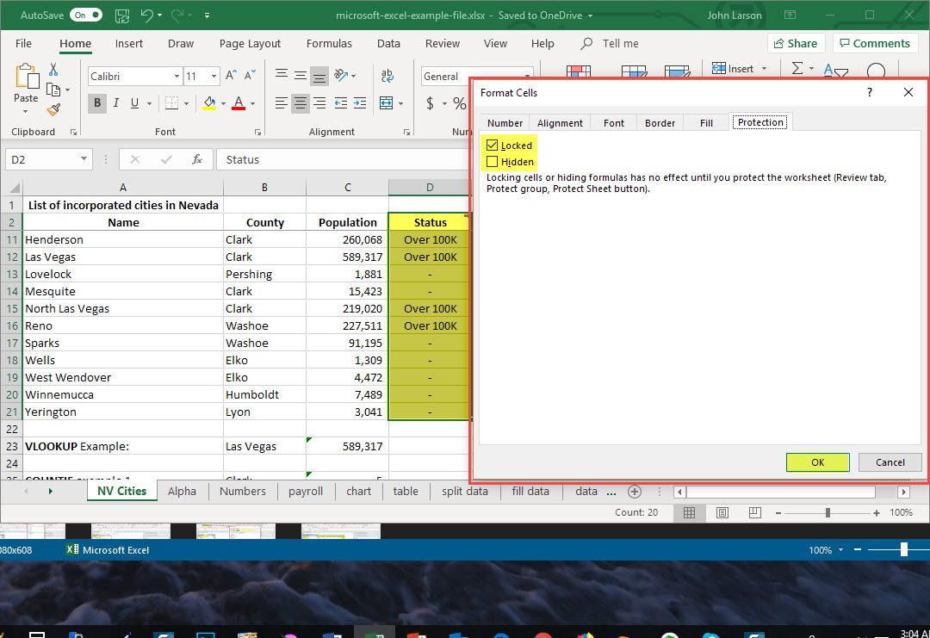Image resolution: width=930 pixels, height=638 pixels.
Task: Open the payroll sheet tab
Action: [x=306, y=492]
